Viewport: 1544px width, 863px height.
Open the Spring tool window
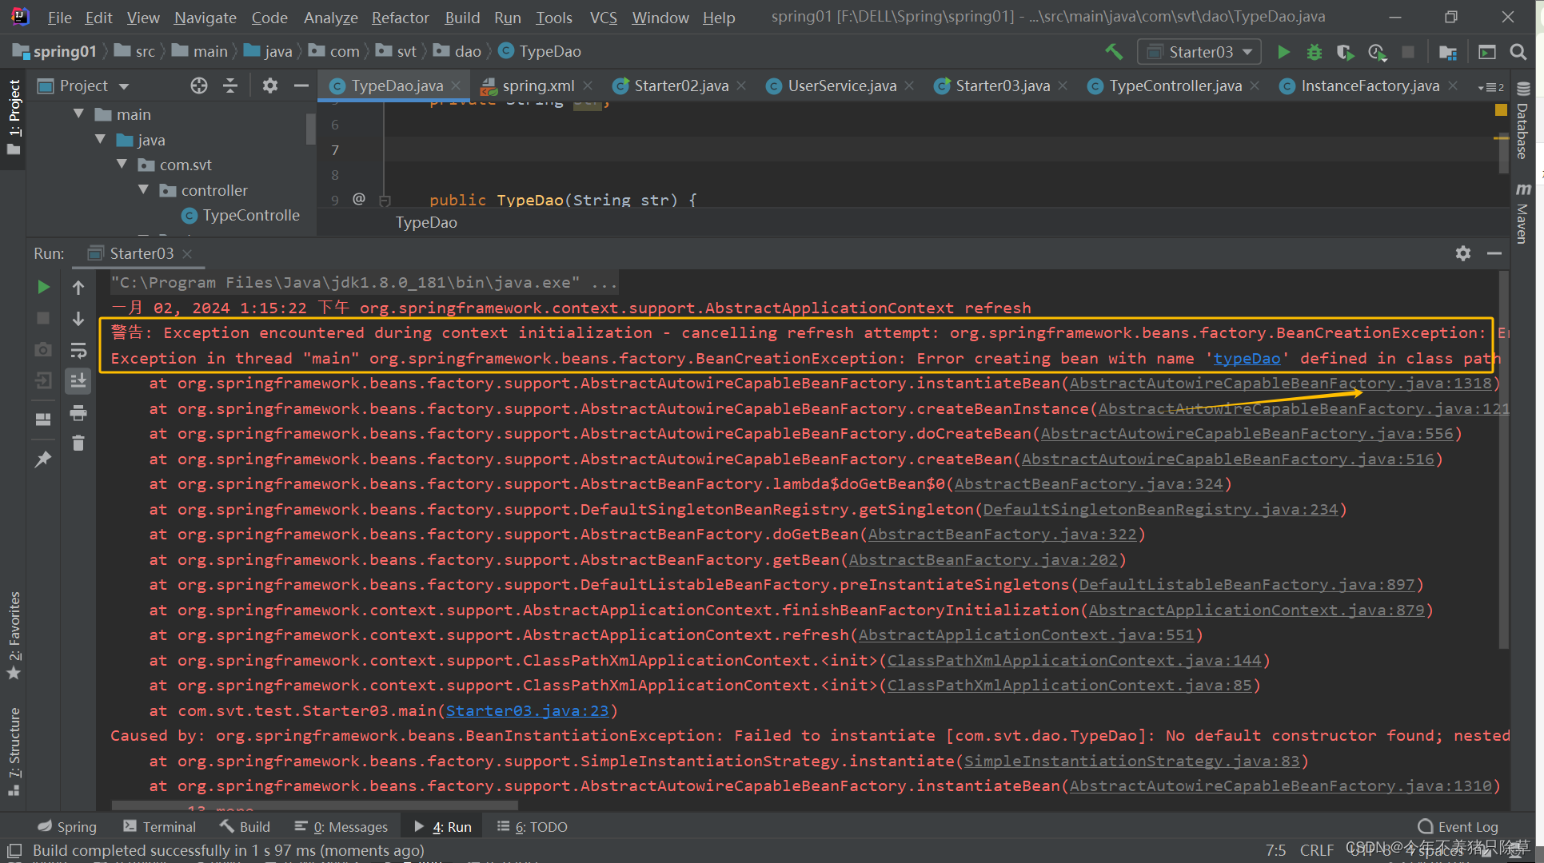pyautogui.click(x=67, y=826)
